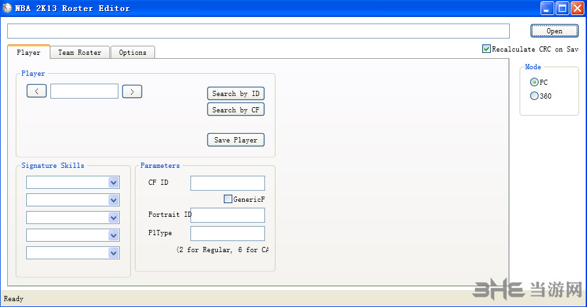Click the Save Player button

tap(236, 140)
